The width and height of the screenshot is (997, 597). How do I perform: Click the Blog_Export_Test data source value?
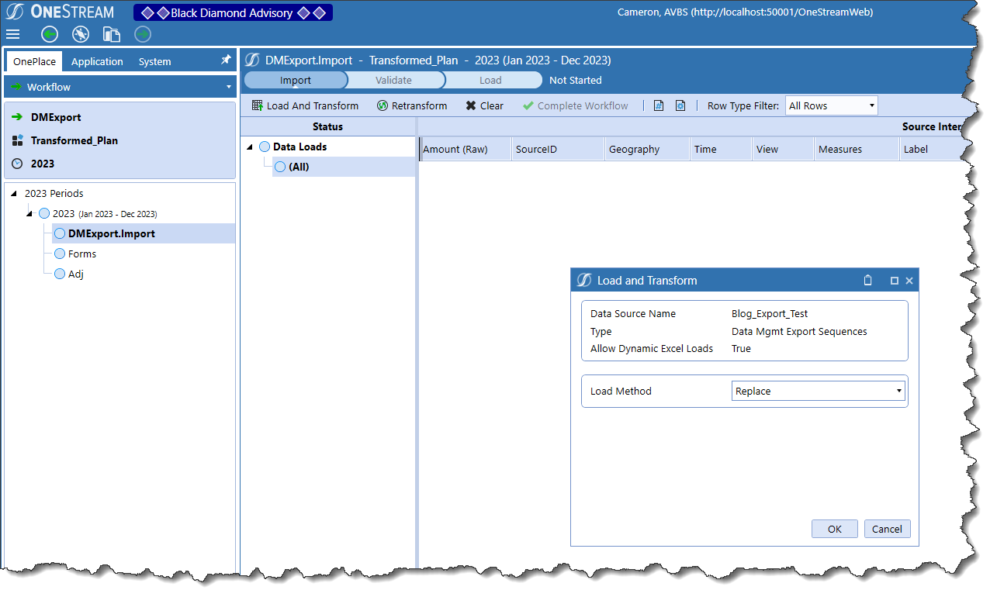tap(770, 314)
